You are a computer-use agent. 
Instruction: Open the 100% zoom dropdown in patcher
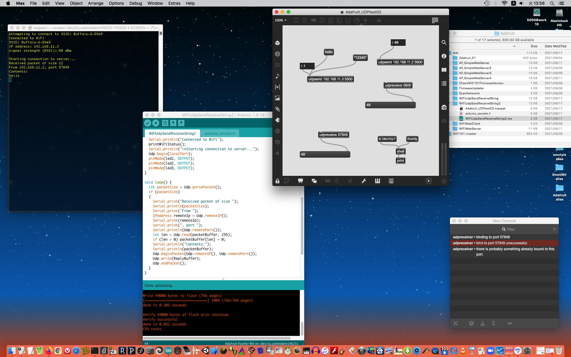click(280, 20)
